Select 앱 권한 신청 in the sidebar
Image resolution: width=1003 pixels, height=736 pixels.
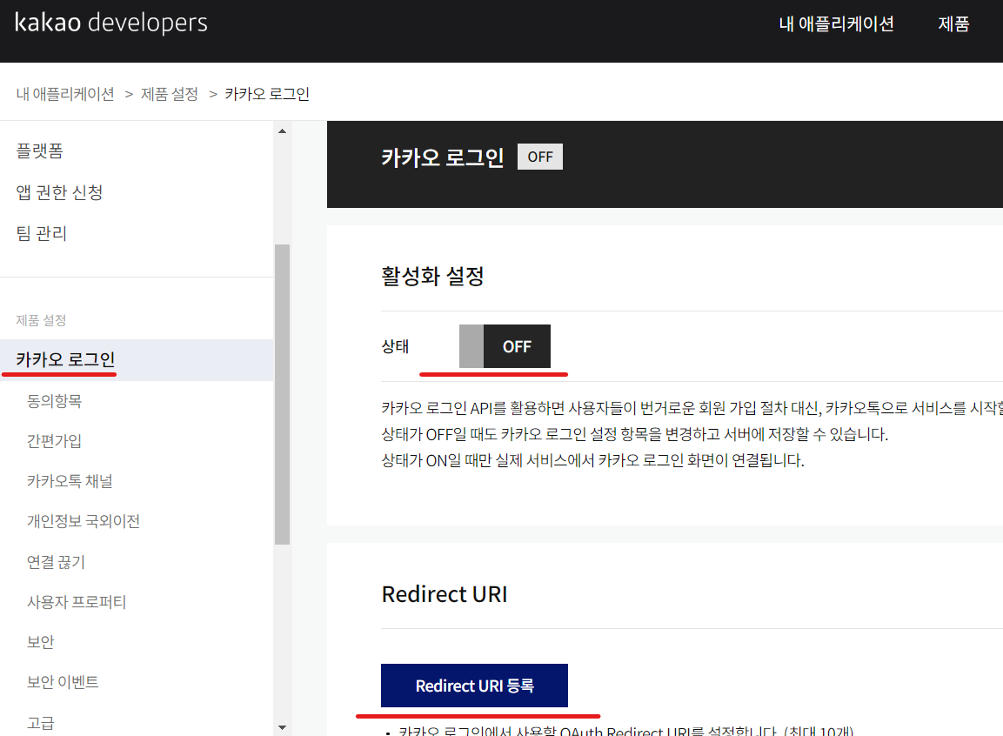[x=59, y=192]
